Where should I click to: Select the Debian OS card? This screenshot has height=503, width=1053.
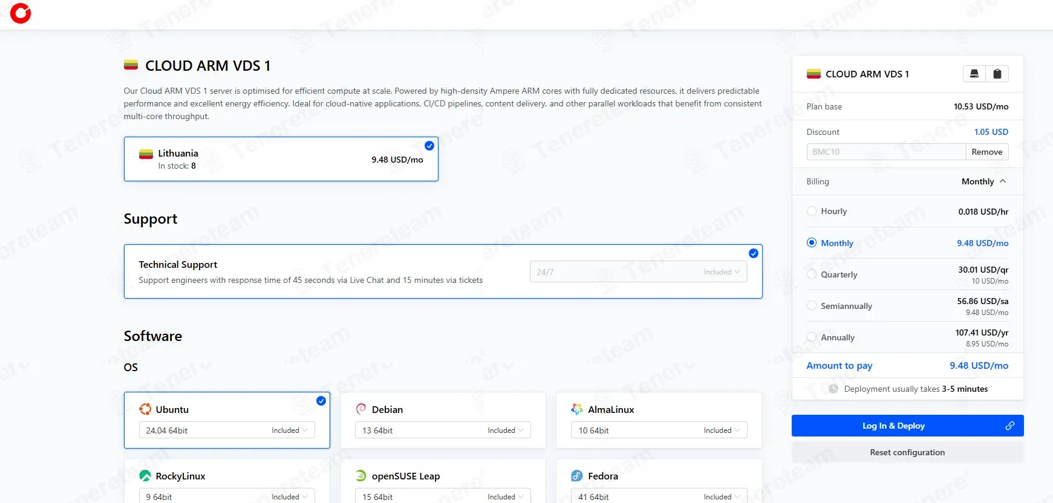(443, 420)
